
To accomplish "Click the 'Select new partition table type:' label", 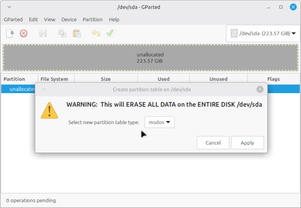I will point(104,122).
